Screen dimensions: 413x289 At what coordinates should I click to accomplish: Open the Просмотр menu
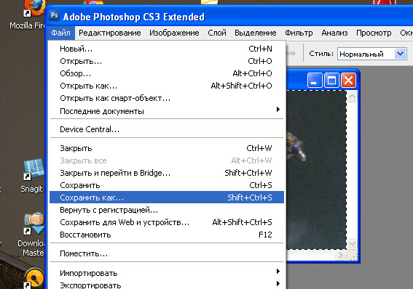(x=374, y=33)
